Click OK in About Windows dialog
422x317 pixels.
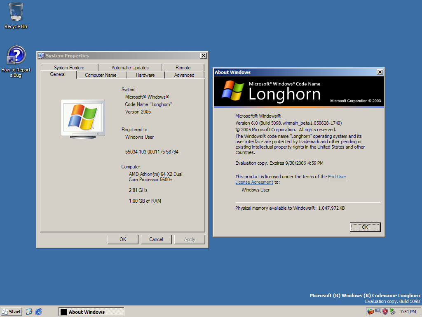coord(365,227)
